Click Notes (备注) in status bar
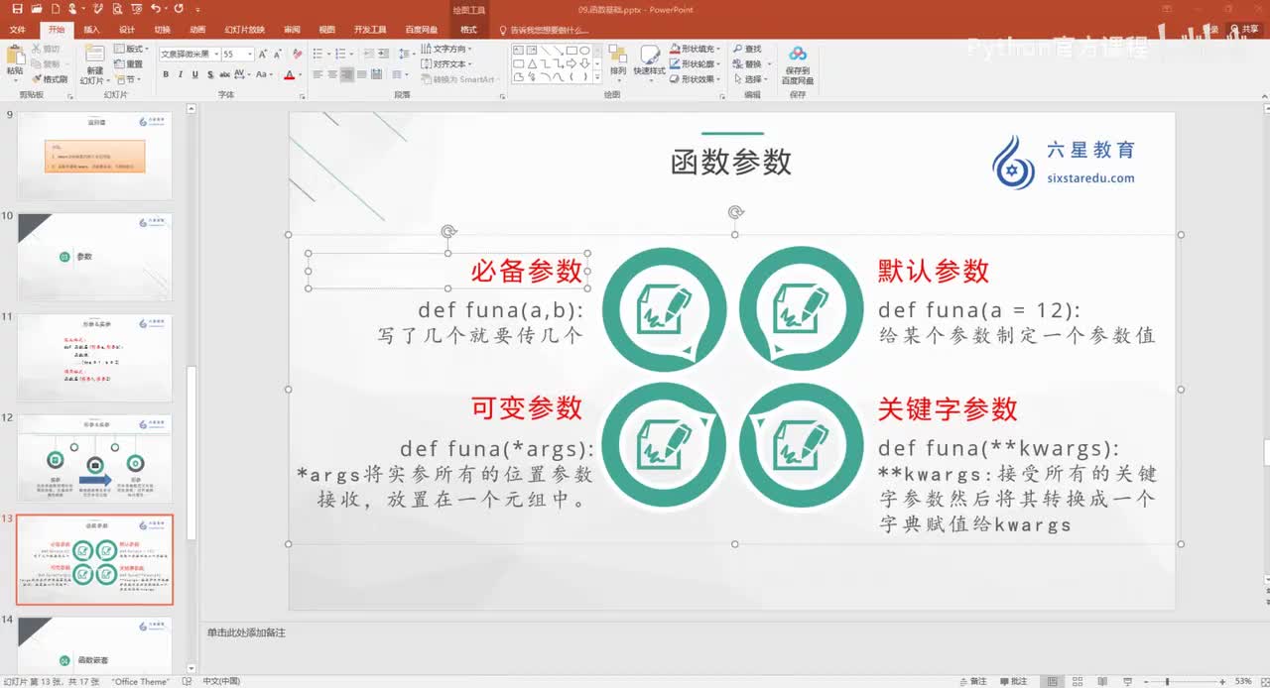The height and width of the screenshot is (688, 1270). click(x=972, y=681)
